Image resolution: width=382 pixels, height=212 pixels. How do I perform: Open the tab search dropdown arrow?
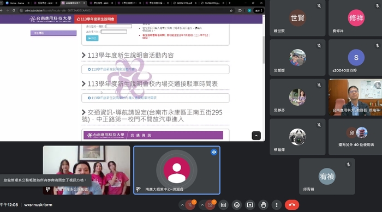point(1,3)
